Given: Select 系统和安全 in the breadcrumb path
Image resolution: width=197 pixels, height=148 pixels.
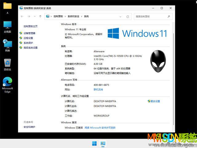Looking at the screenshot, I should click(74, 16).
